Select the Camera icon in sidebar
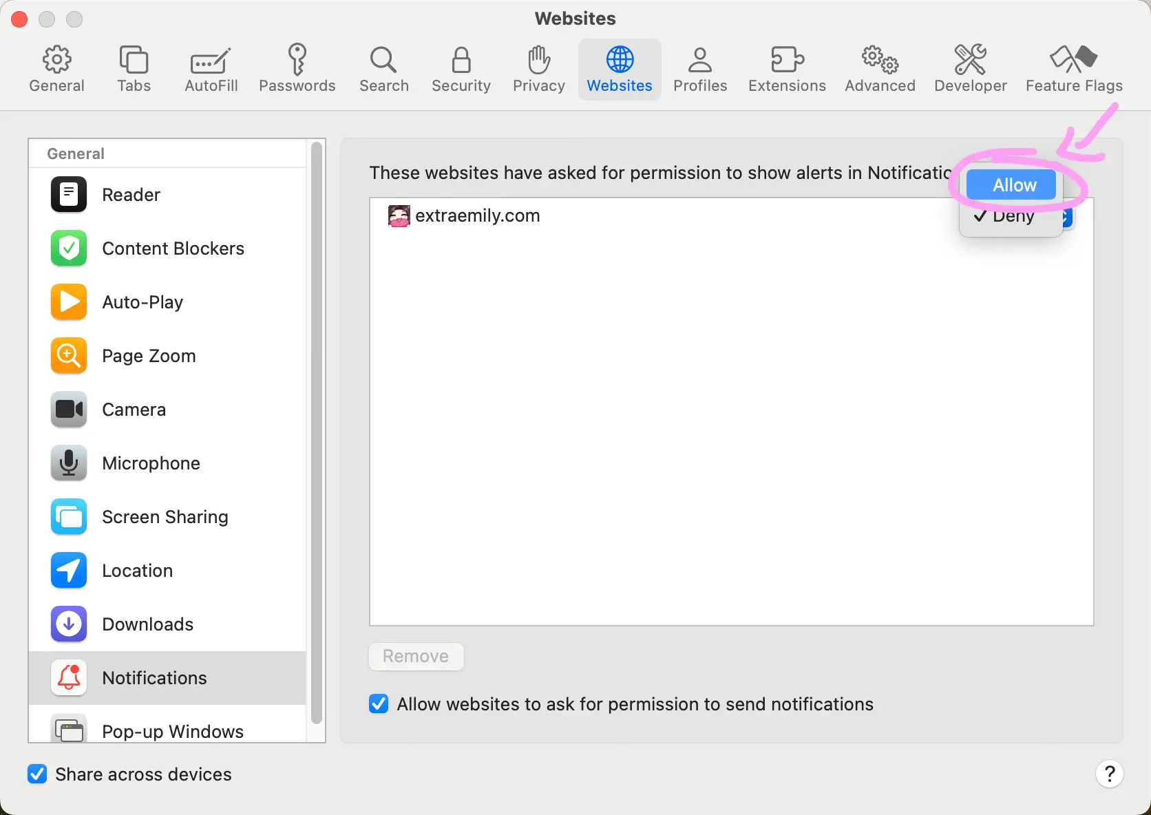The image size is (1151, 815). (69, 410)
